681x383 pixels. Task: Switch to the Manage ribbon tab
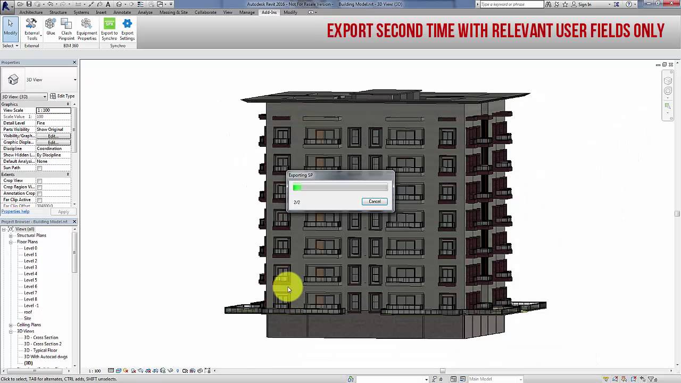247,12
